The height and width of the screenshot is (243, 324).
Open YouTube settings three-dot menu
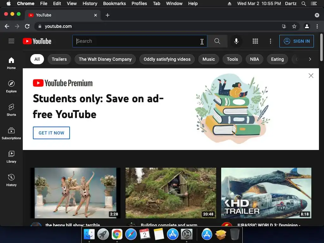click(x=270, y=41)
